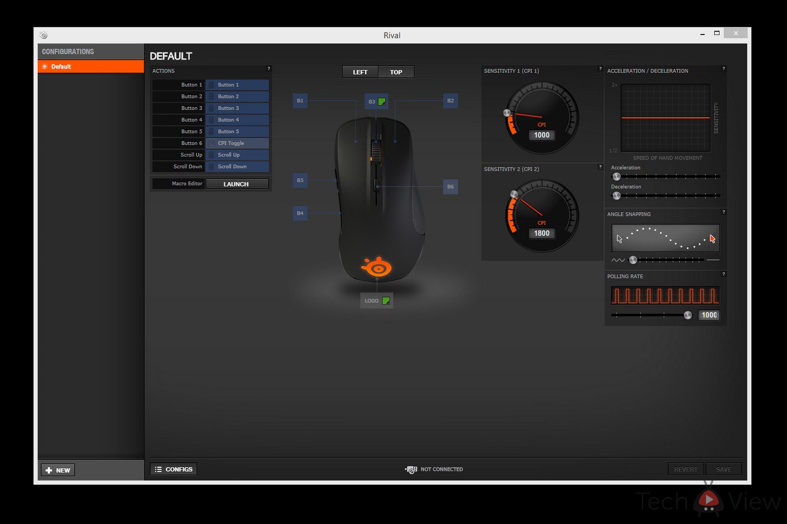Click the B5 side button marker
The image size is (787, 524).
click(300, 180)
